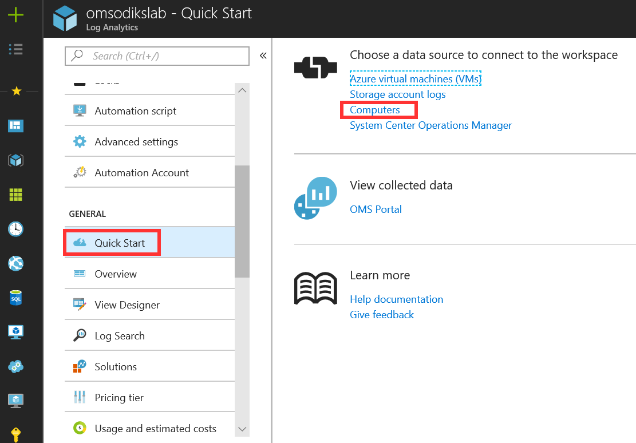The image size is (636, 443).
Task: Click the Learn more open book icon
Action: tap(315, 288)
